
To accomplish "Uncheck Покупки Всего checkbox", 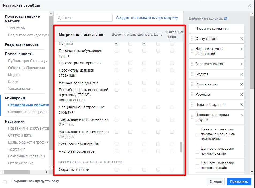I will [x=116, y=43].
